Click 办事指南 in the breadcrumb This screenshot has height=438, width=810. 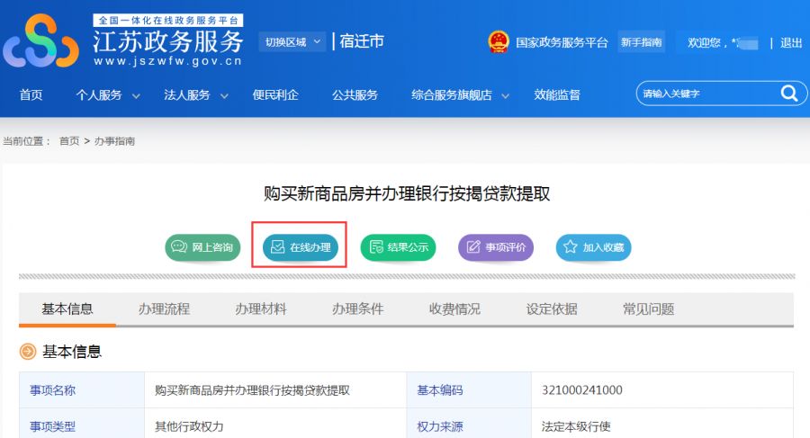[114, 141]
